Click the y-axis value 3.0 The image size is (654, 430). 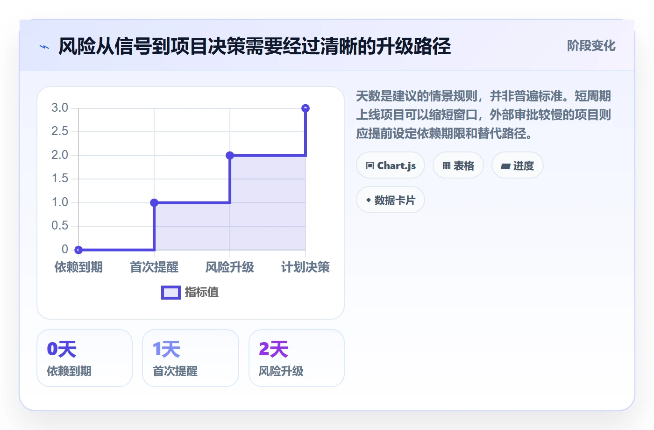click(x=60, y=108)
